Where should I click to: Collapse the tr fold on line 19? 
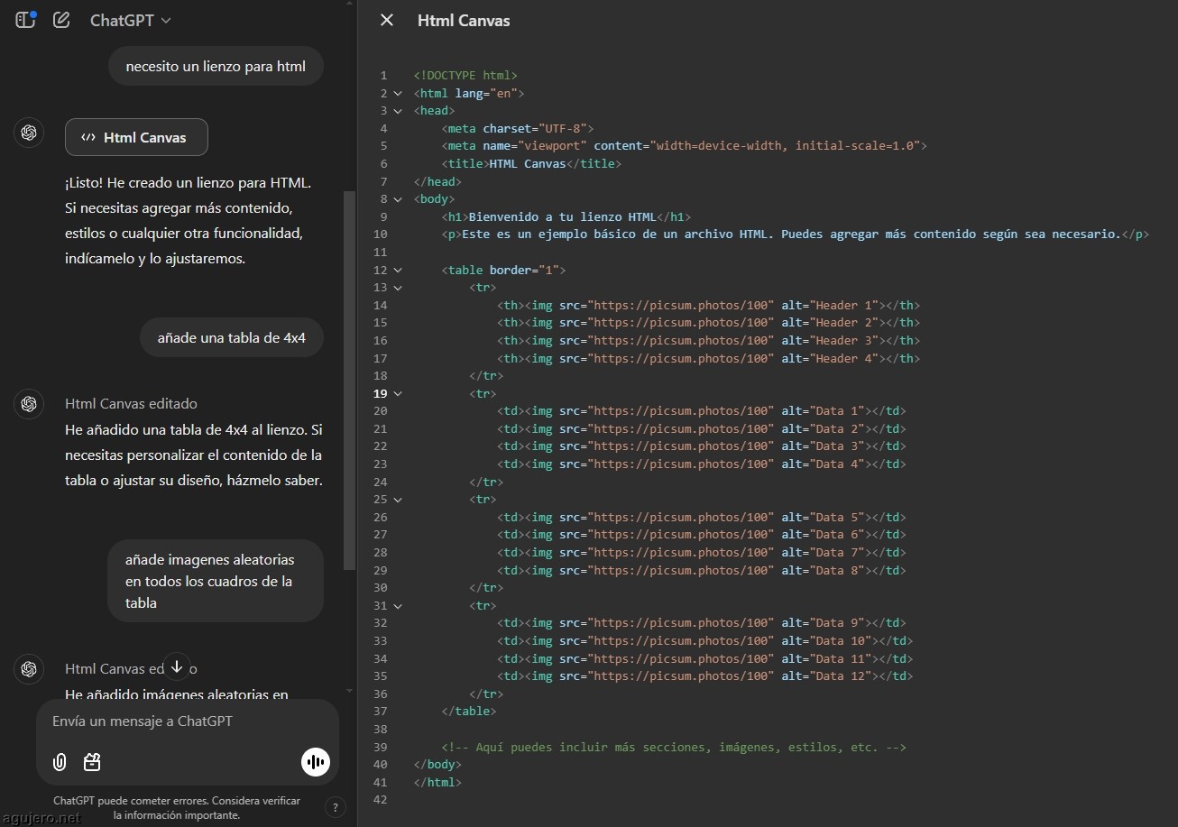pos(398,393)
